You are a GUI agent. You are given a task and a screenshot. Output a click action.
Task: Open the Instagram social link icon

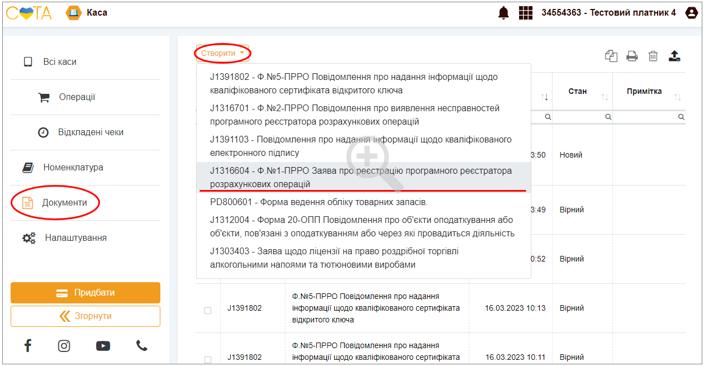(x=64, y=346)
